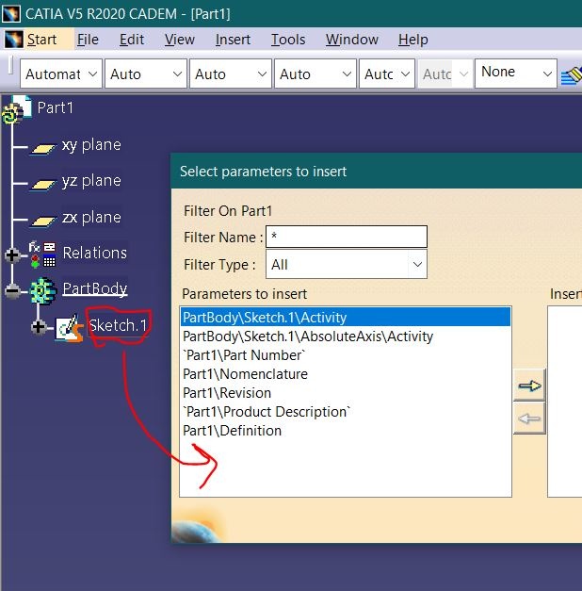Image resolution: width=582 pixels, height=591 pixels.
Task: Select PartBody label in tree
Action: 95,288
